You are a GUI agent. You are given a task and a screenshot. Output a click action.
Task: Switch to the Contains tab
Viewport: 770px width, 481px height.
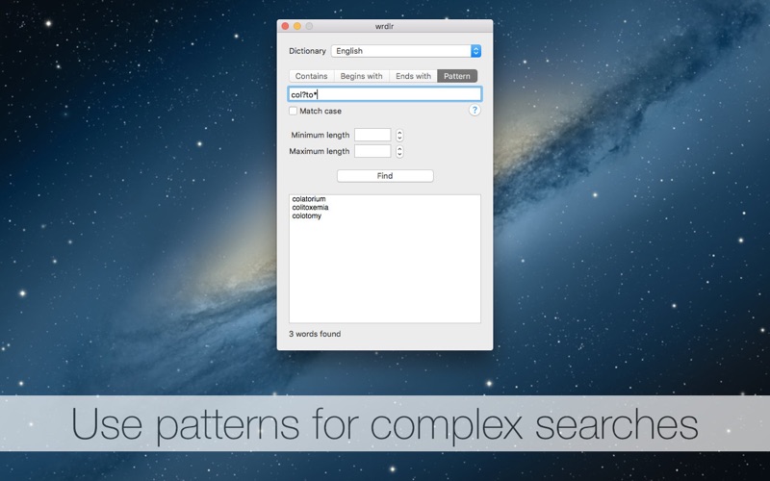pos(311,76)
